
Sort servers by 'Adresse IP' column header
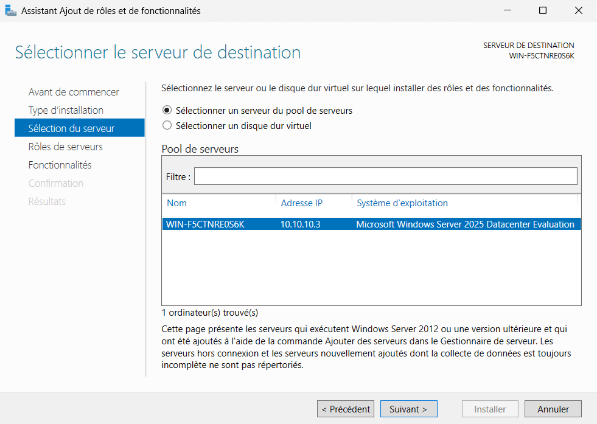(x=301, y=203)
